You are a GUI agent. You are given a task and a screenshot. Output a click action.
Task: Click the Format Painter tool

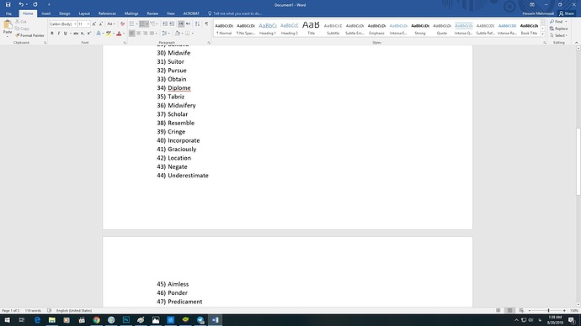pyautogui.click(x=29, y=35)
